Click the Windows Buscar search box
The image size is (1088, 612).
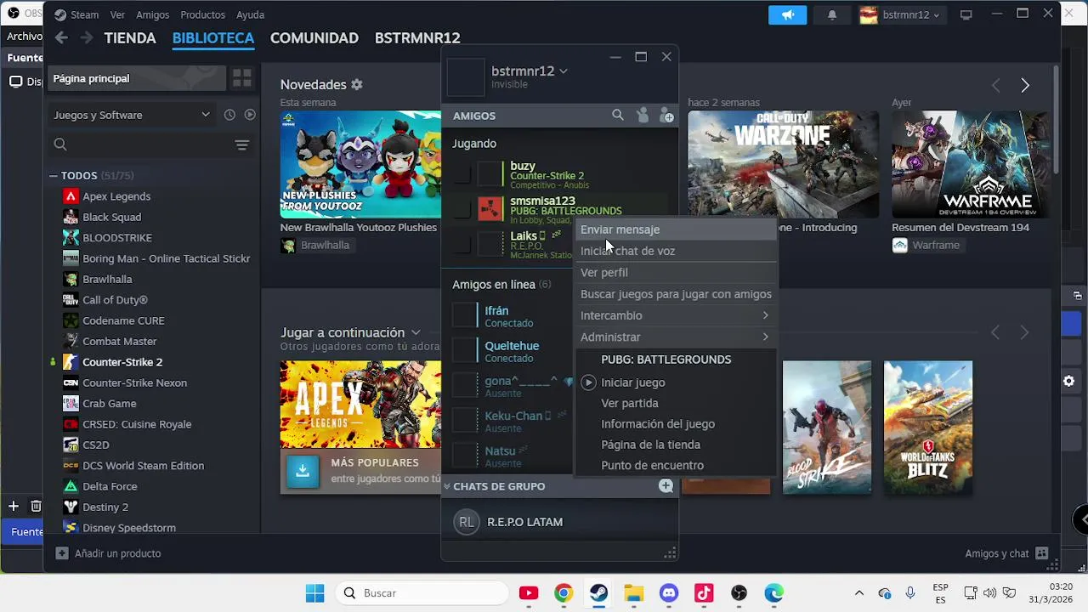coord(420,593)
